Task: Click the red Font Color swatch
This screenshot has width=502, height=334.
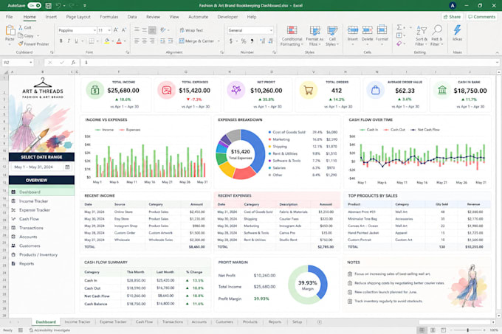Action: pyautogui.click(x=119, y=41)
